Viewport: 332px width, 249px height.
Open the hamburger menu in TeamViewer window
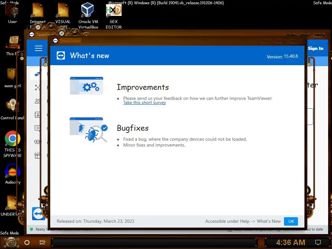coord(39,48)
